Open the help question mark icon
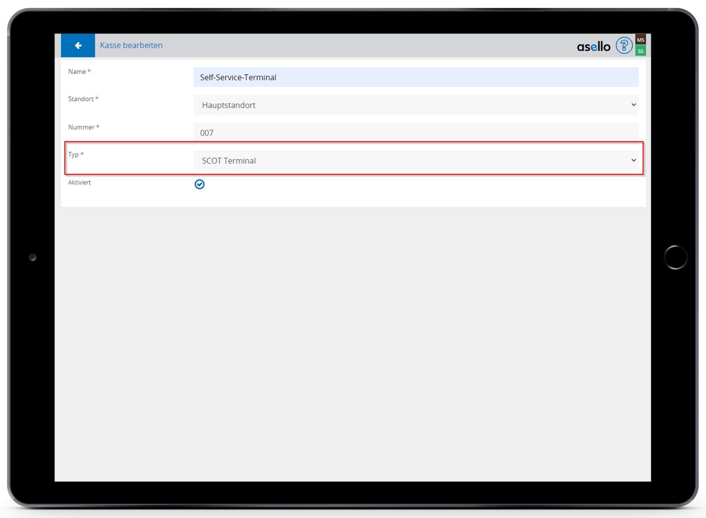Screen dimensions: 706x518 624,46
